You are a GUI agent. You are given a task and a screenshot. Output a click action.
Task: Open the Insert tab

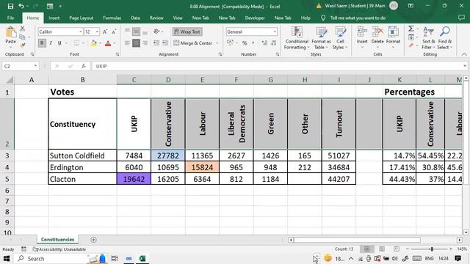(54, 18)
